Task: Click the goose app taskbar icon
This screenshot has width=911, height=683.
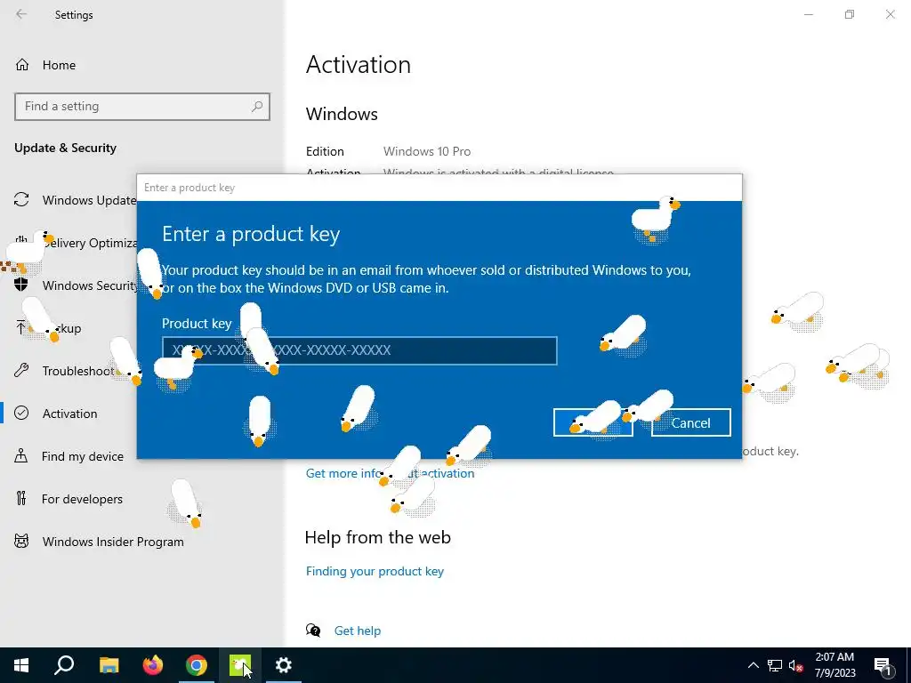Action: 240,665
